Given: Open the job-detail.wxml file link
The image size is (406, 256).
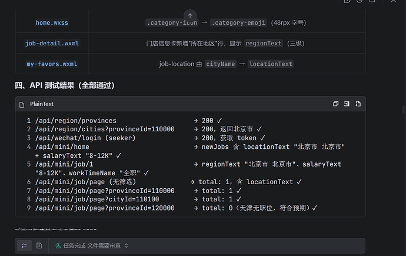Looking at the screenshot, I should (x=52, y=43).
